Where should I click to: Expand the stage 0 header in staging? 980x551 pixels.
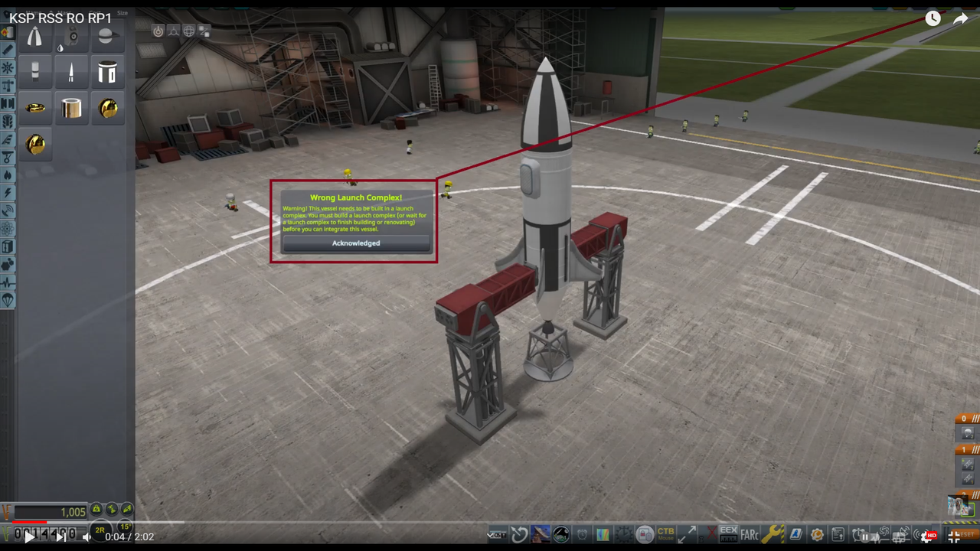(968, 419)
